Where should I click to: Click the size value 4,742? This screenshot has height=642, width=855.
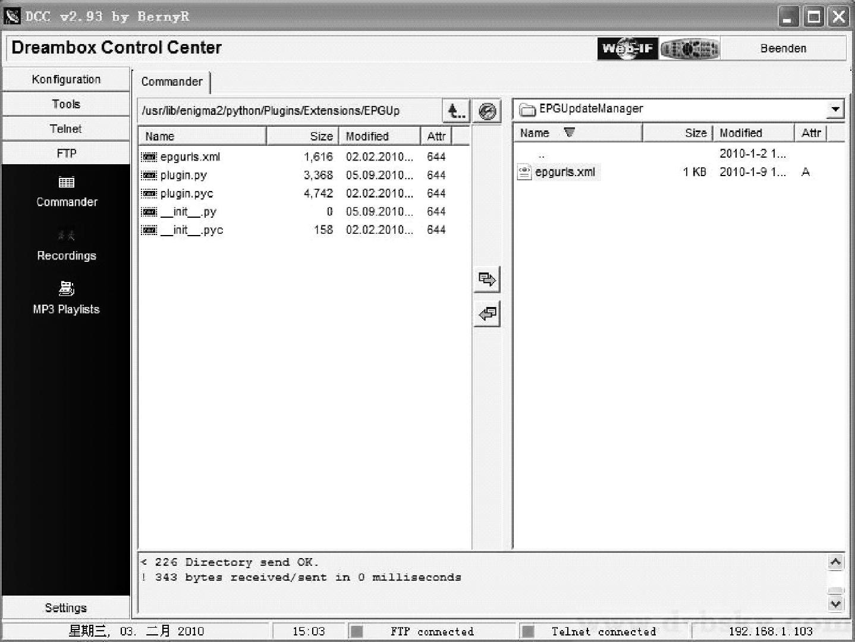[318, 193]
